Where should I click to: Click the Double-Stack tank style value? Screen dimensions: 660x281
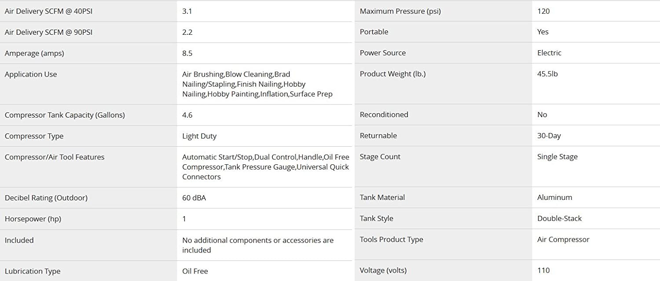[559, 218]
